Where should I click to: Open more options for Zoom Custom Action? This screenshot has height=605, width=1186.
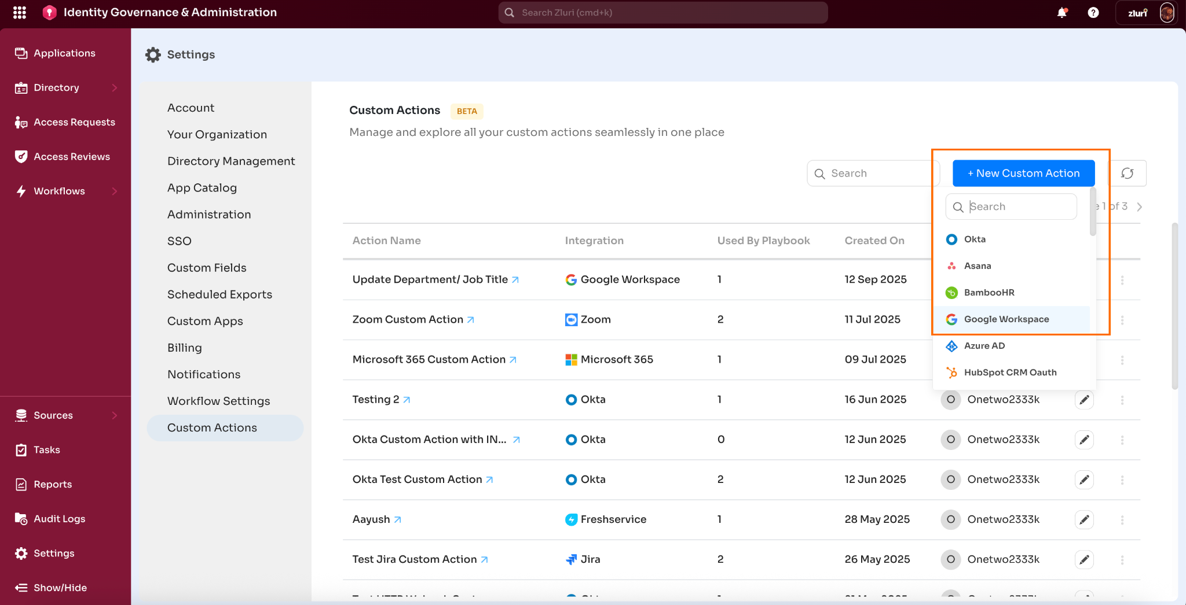click(1122, 320)
